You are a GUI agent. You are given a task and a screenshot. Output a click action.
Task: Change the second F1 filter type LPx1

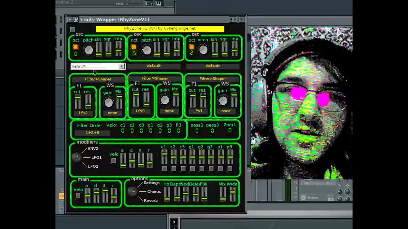click(x=141, y=111)
